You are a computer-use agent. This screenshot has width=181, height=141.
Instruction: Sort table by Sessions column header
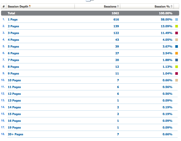click(x=110, y=6)
